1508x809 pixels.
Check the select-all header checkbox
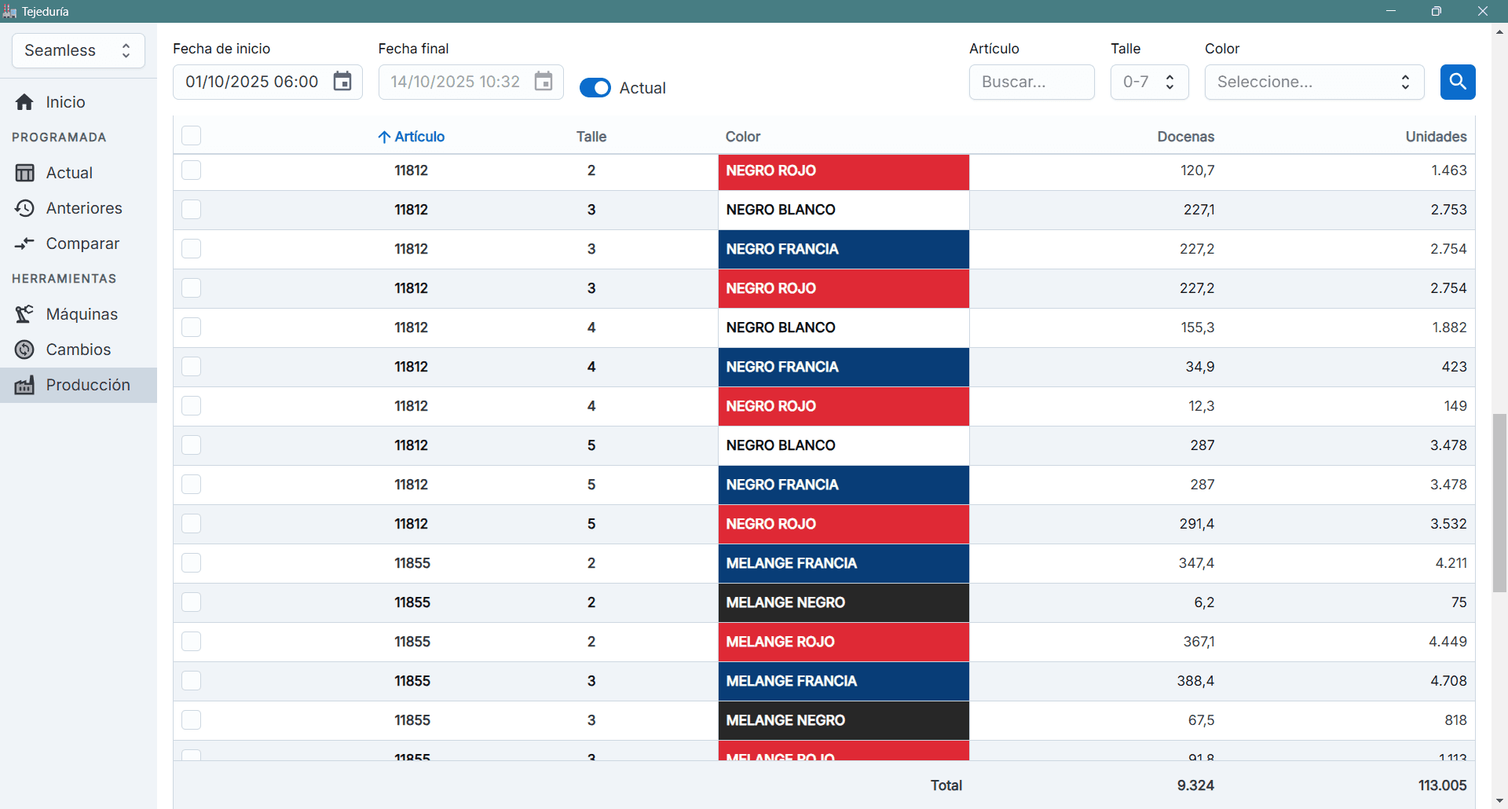(191, 136)
